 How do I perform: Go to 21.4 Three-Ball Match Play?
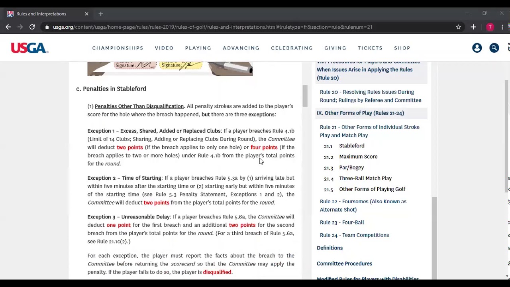(365, 178)
